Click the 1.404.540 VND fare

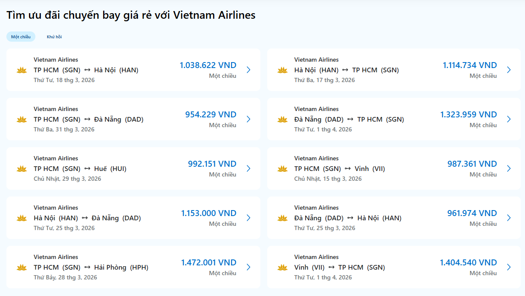coord(469,262)
